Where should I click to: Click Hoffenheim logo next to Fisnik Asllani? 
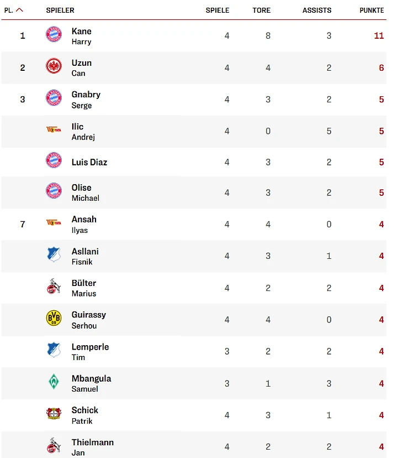(x=54, y=254)
